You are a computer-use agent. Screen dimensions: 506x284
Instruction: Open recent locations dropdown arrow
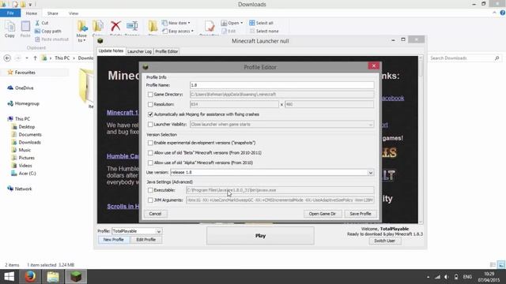point(27,58)
